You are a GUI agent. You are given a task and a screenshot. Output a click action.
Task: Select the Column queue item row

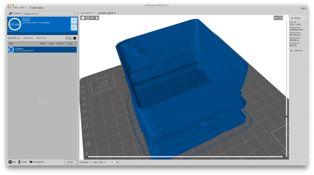[42, 50]
